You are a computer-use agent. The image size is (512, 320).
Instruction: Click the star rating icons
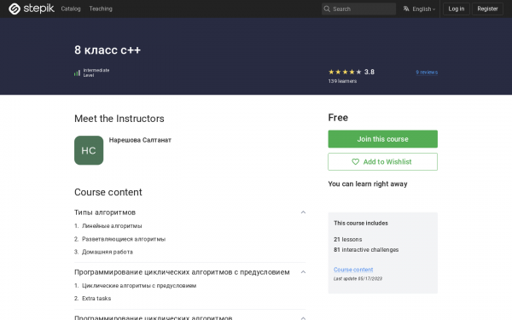345,72
